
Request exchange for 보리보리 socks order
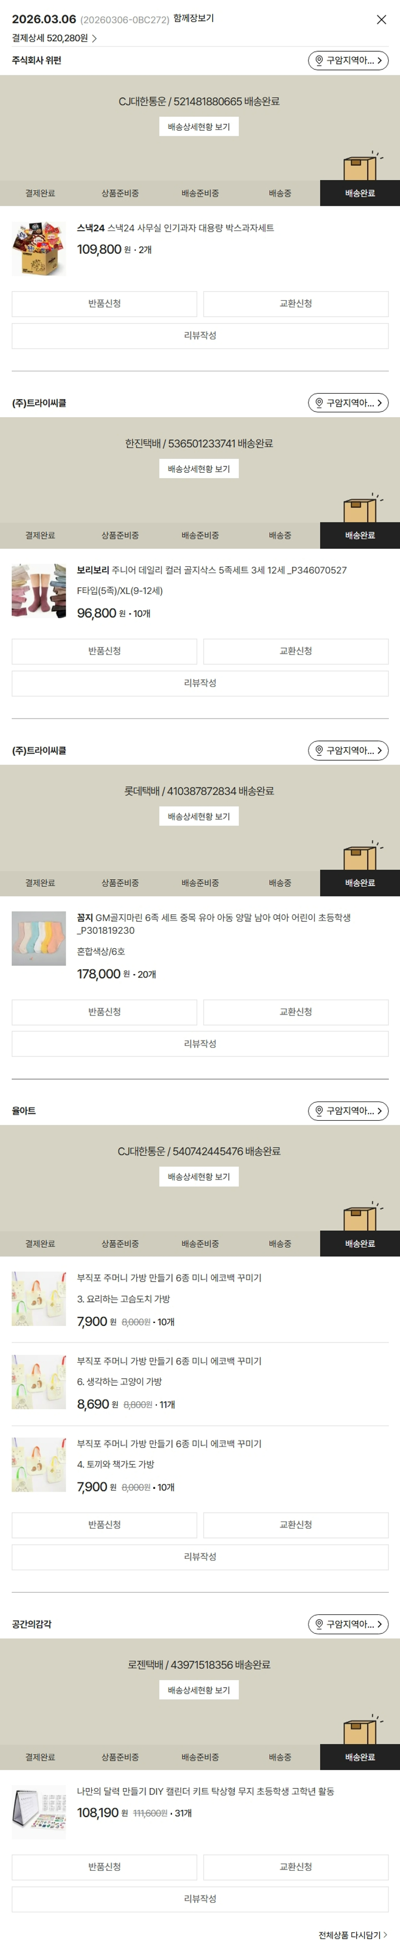[x=296, y=651]
